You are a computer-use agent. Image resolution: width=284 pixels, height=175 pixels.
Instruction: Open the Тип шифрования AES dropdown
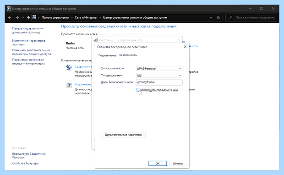click(x=159, y=76)
